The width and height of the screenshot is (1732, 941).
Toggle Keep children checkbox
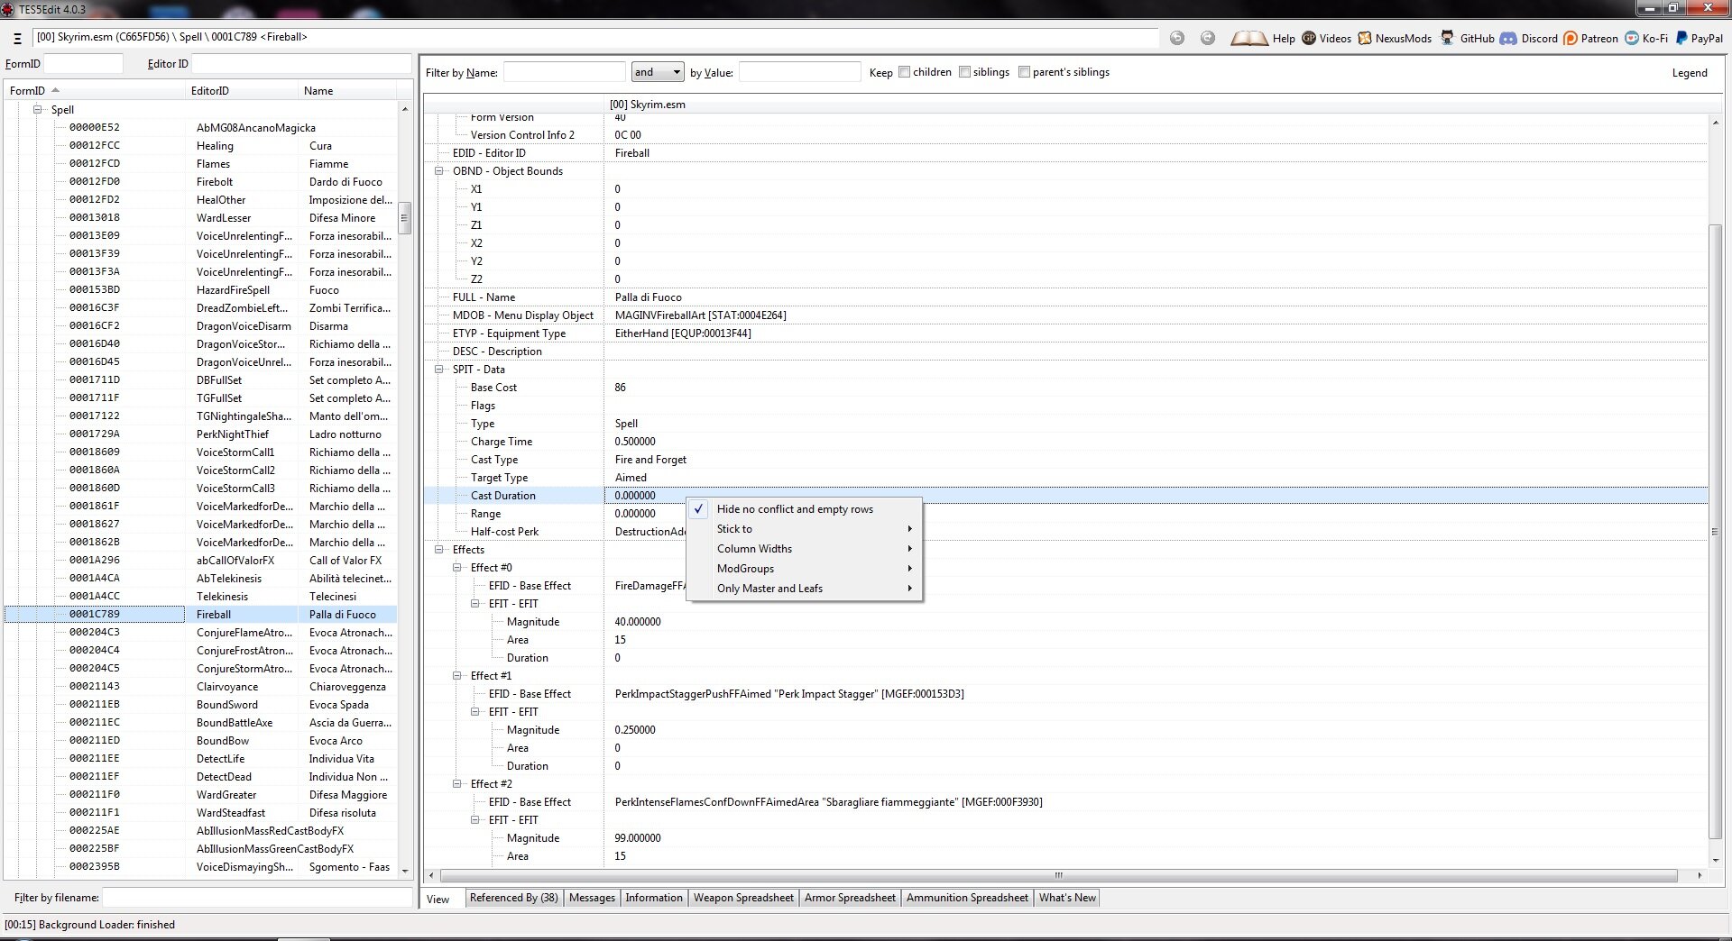point(904,72)
